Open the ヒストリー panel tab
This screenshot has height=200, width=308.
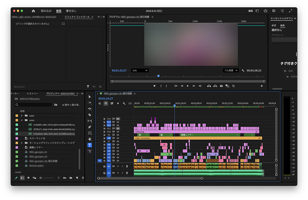pyautogui.click(x=32, y=94)
